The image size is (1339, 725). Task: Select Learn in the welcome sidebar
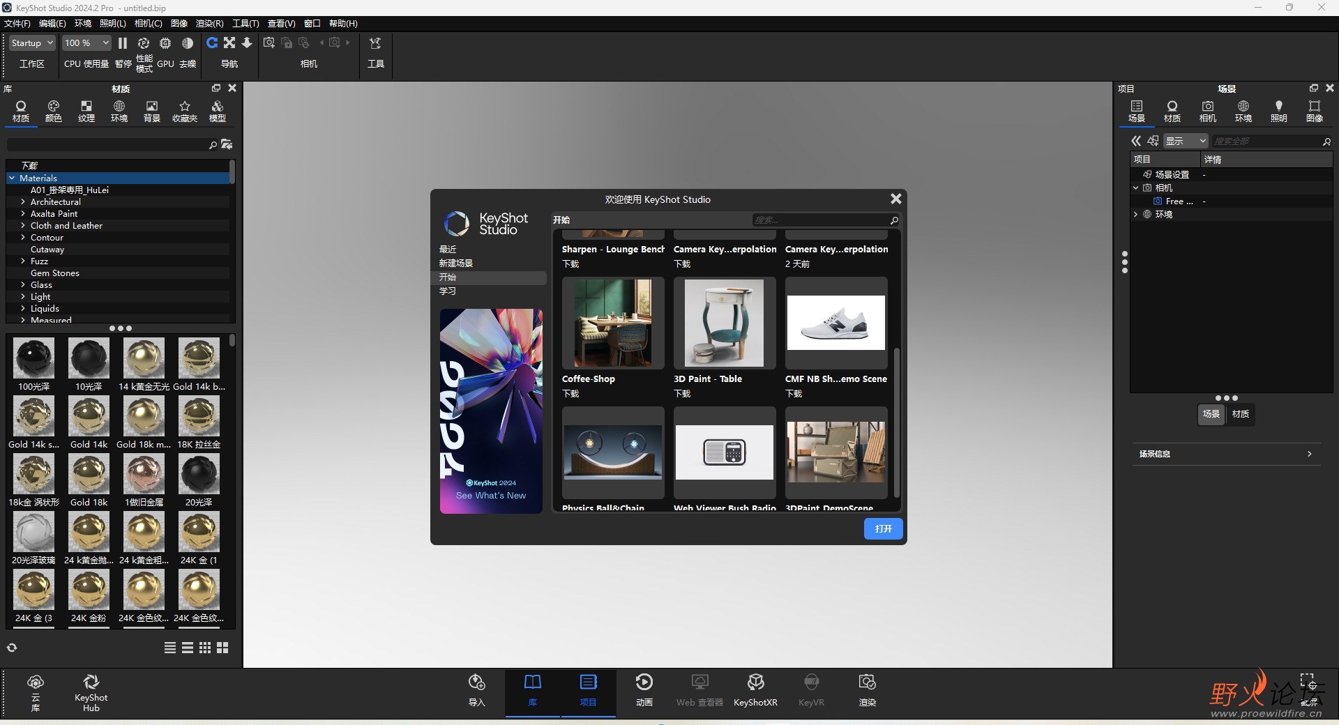[x=448, y=291]
